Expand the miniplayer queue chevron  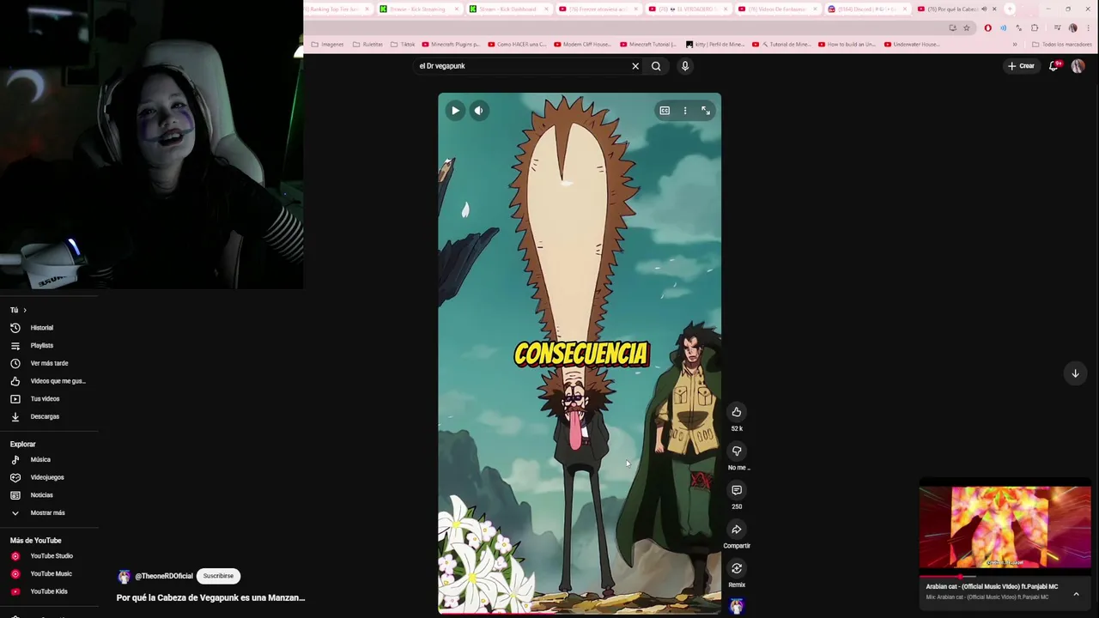click(1076, 594)
